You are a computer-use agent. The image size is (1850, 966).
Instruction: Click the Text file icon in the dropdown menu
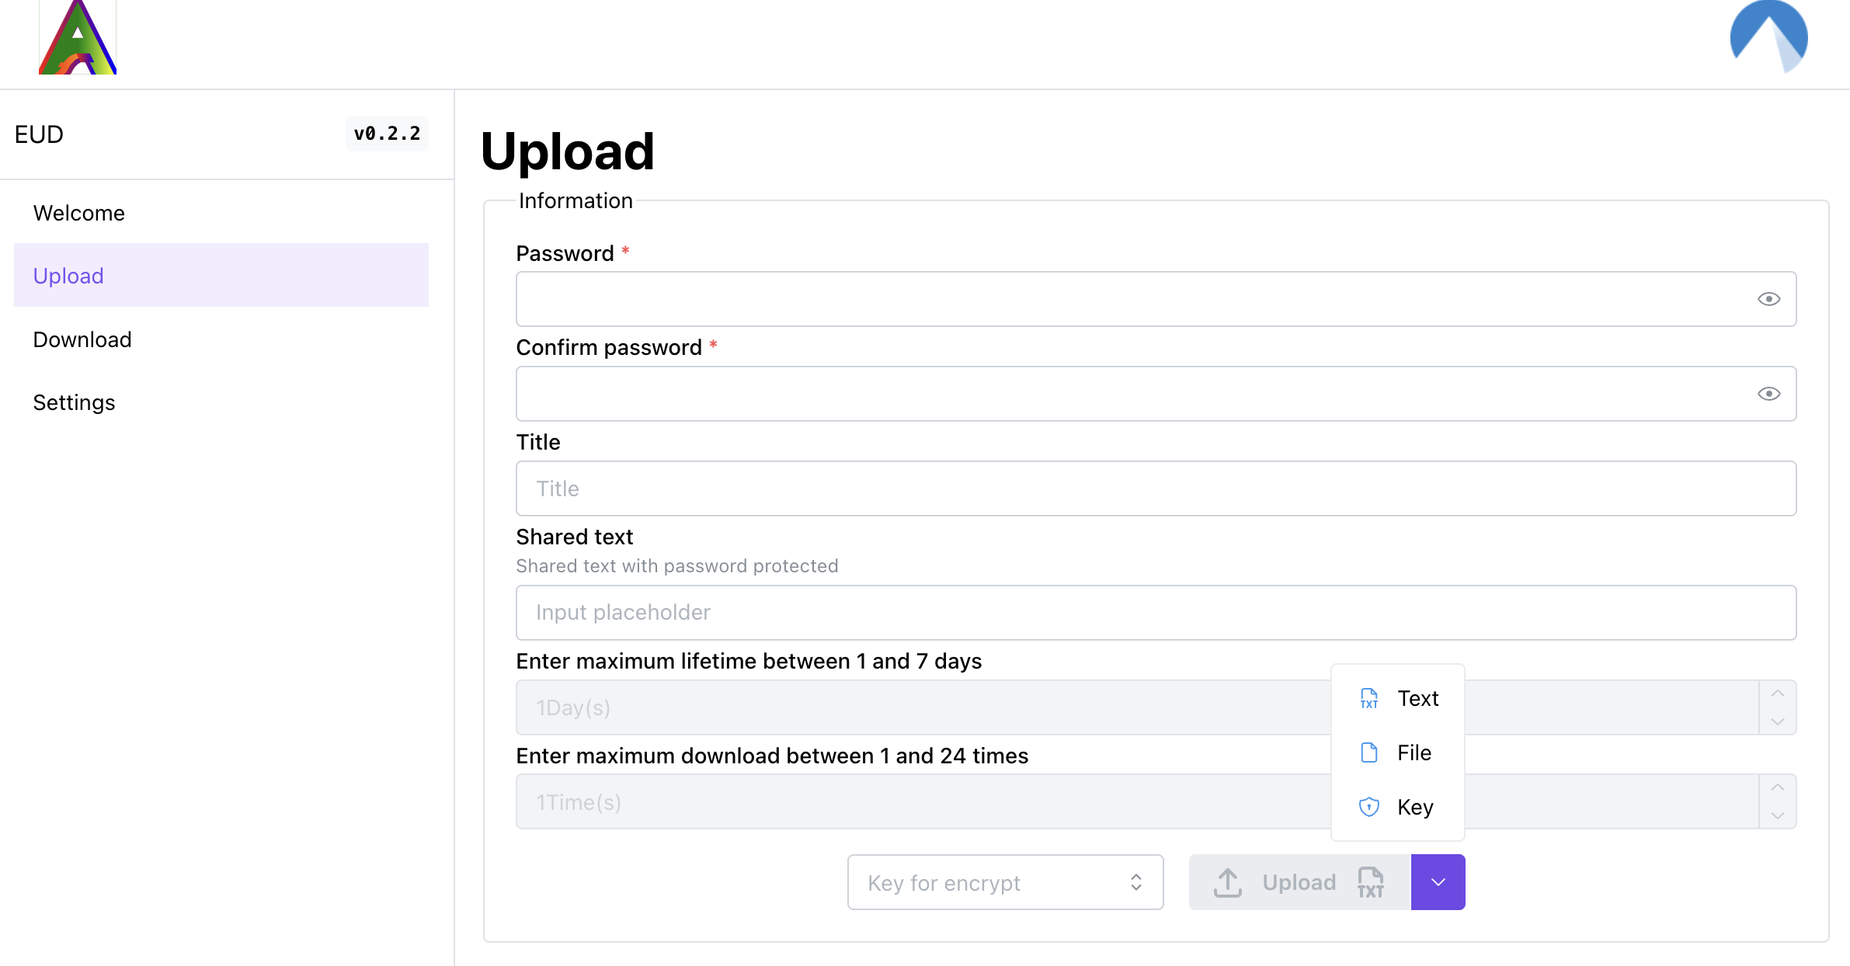(x=1369, y=699)
